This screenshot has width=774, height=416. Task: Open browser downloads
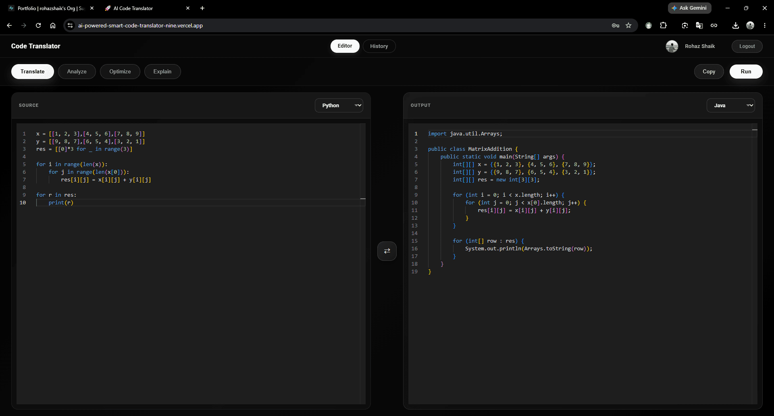point(736,25)
